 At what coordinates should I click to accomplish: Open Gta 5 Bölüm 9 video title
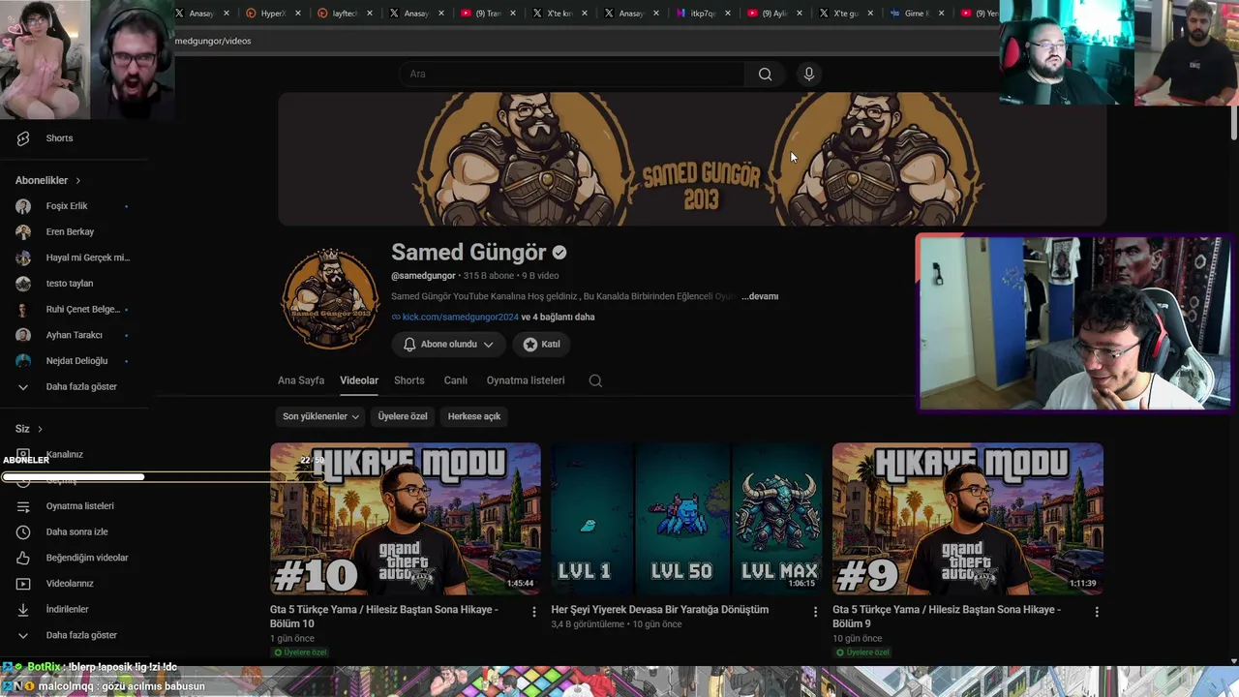[x=947, y=617]
